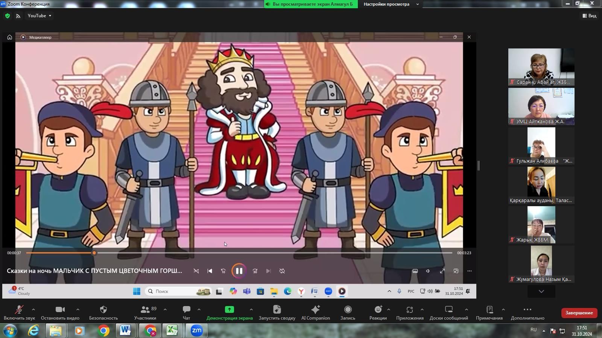
Task: Toggle shuffle in the media player
Action: coord(196,271)
